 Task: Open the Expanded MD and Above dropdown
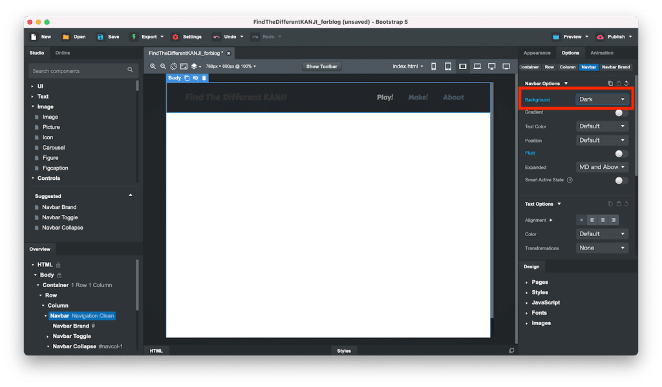[x=602, y=167]
